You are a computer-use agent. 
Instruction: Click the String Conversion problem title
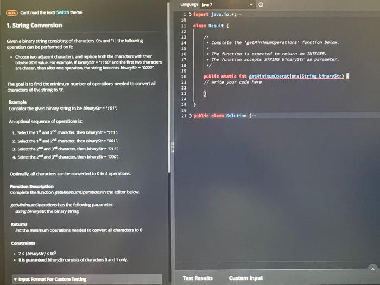click(34, 25)
